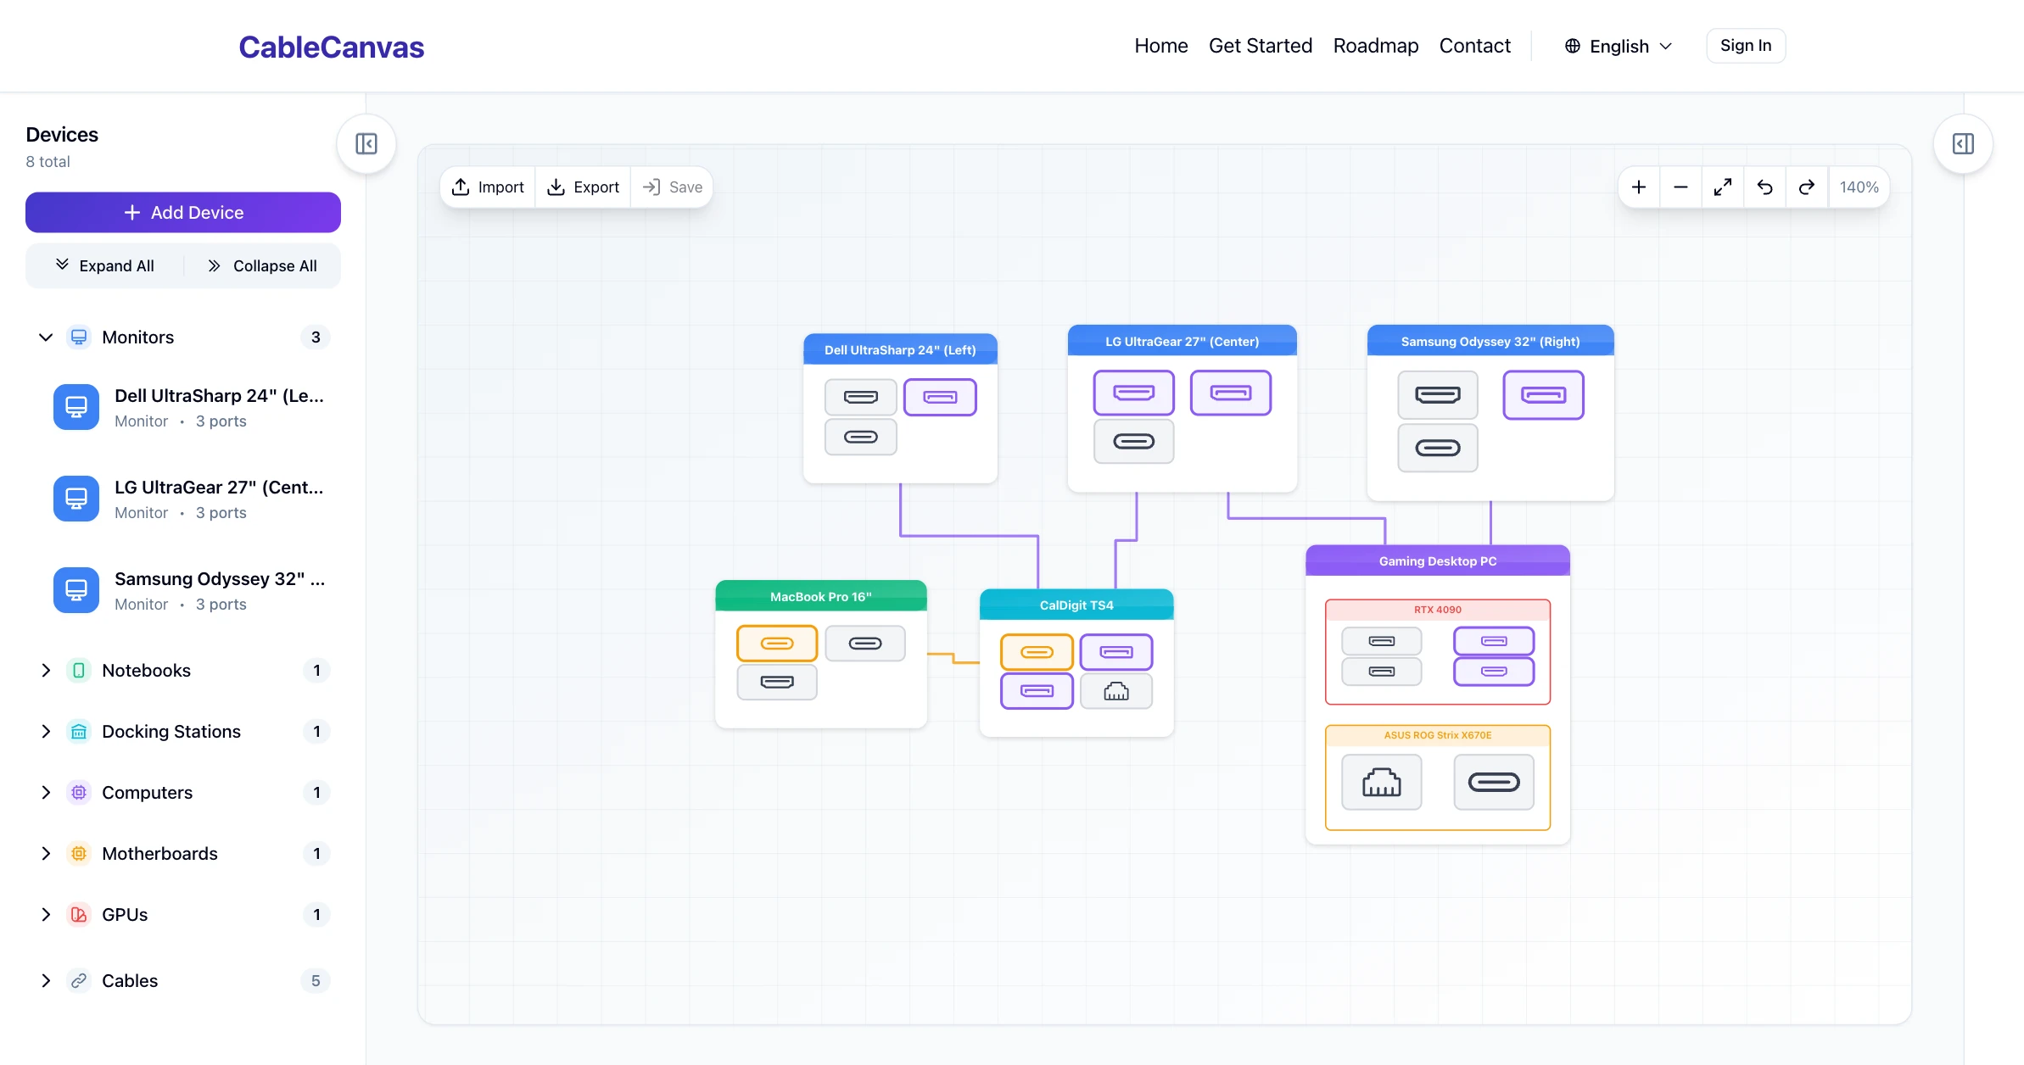
Task: Select the purple port on Samsung Odyssey 32" node
Action: 1543,395
